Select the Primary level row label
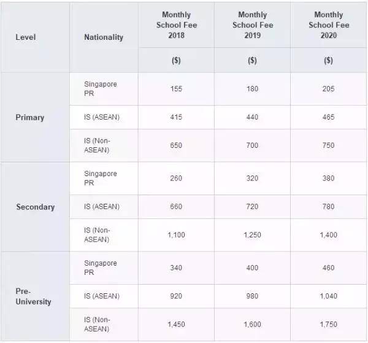Image resolution: width=368 pixels, height=343 pixels. (x=30, y=117)
